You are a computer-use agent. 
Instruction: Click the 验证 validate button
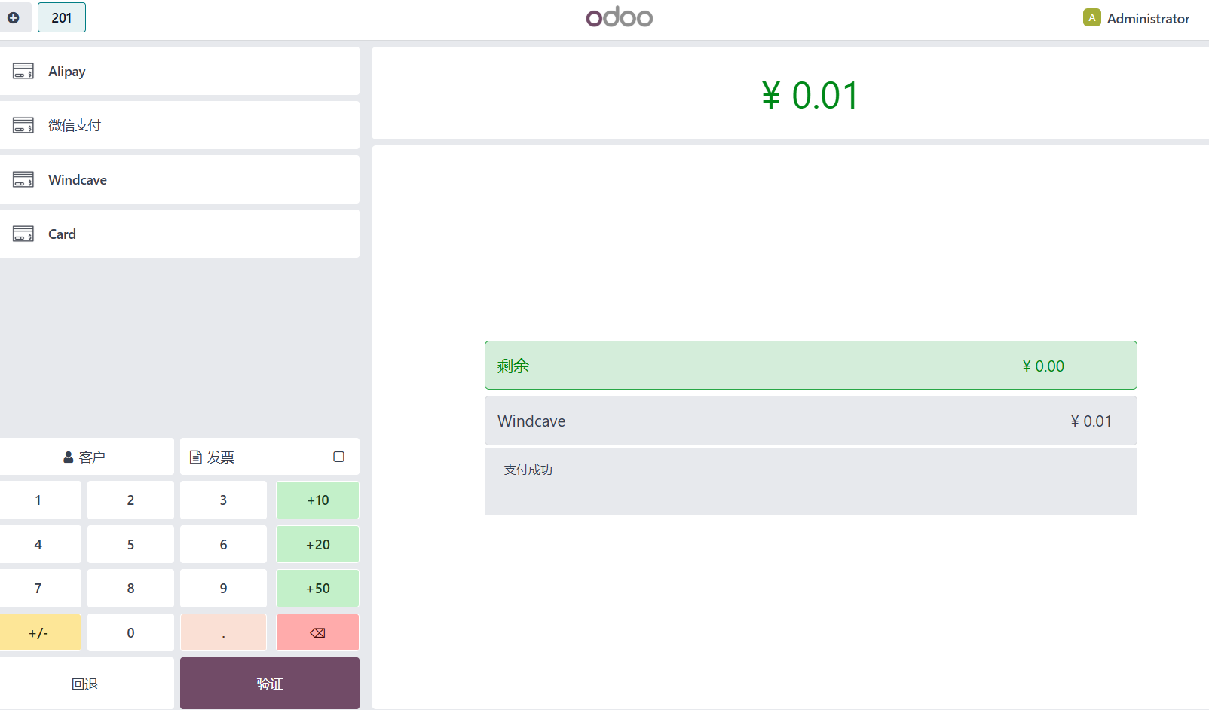(x=270, y=684)
